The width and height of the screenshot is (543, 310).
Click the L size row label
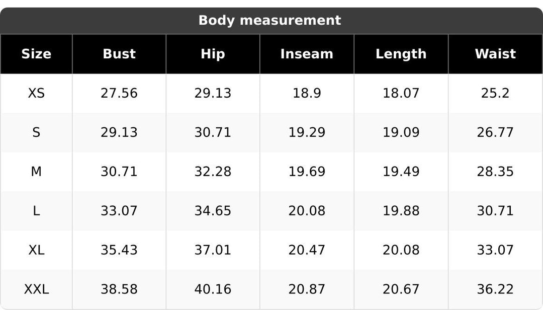pyautogui.click(x=36, y=211)
